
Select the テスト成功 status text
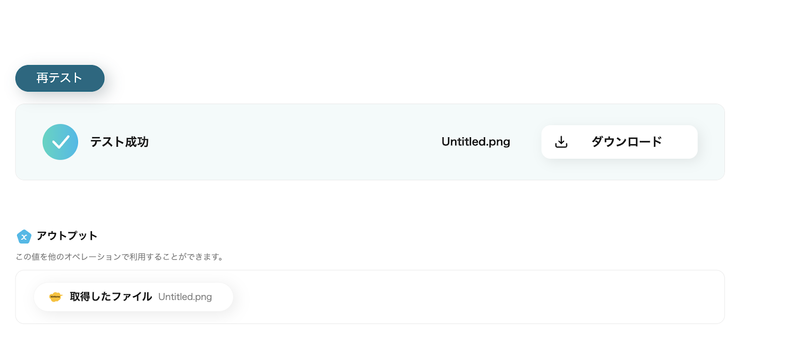[119, 142]
